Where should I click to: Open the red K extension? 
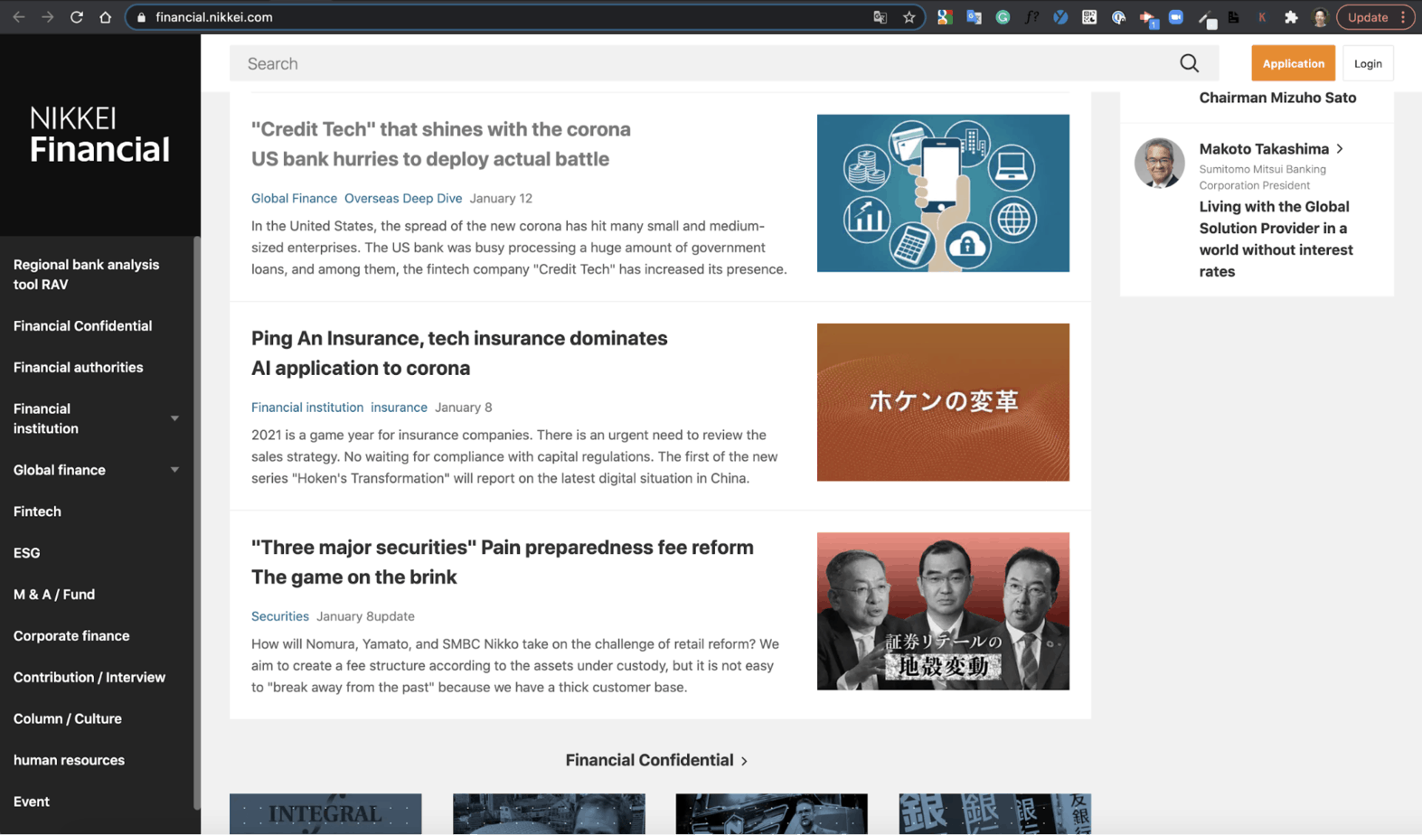pyautogui.click(x=1262, y=17)
